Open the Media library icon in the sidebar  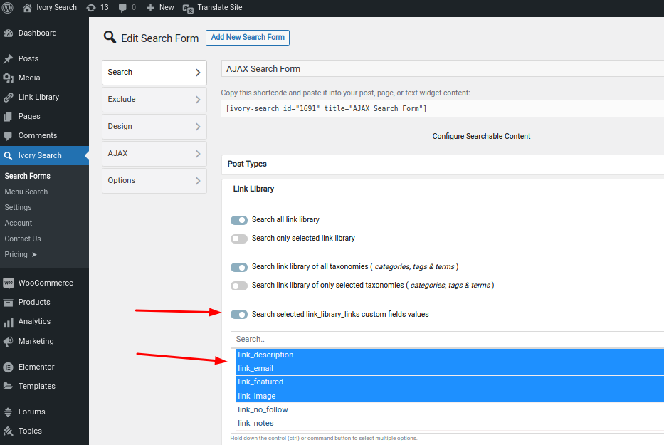click(x=8, y=78)
